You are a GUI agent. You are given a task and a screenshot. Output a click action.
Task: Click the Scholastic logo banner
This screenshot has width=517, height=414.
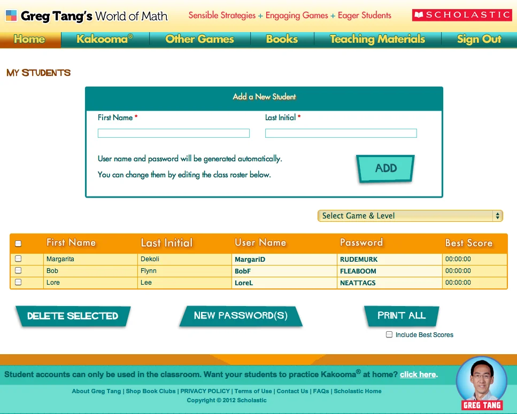[461, 15]
